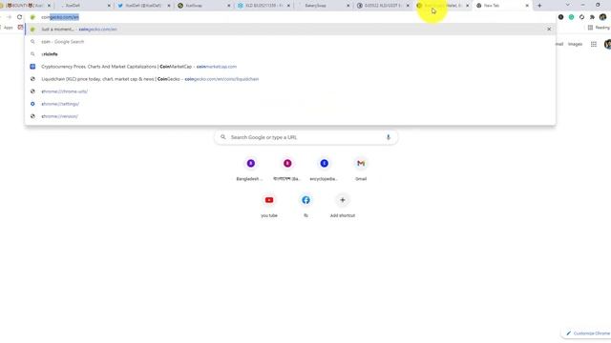Switch to the BOUNTY tab
Viewport: 611px width, 343px height.
click(x=26, y=6)
